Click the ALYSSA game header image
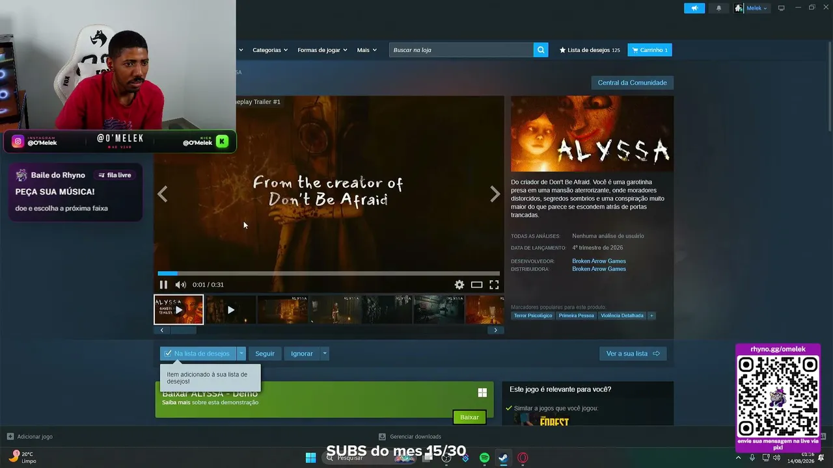The image size is (833, 468). (592, 134)
